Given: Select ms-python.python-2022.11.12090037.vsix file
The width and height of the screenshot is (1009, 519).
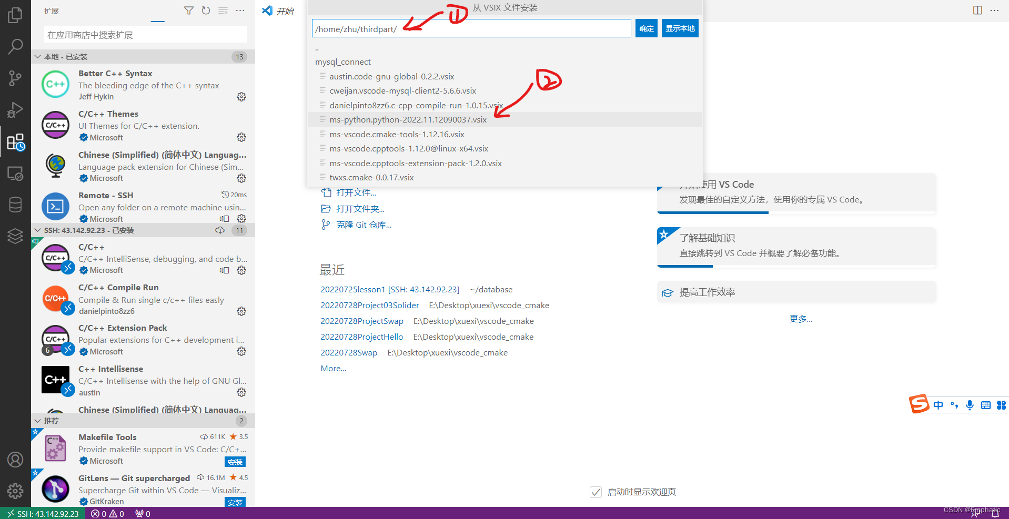Looking at the screenshot, I should [x=504, y=120].
